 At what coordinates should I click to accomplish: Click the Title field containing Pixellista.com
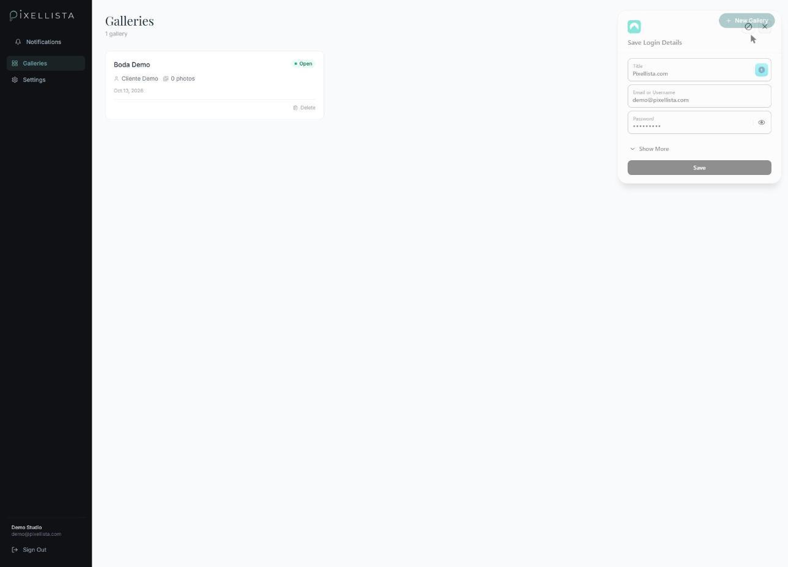pyautogui.click(x=699, y=70)
